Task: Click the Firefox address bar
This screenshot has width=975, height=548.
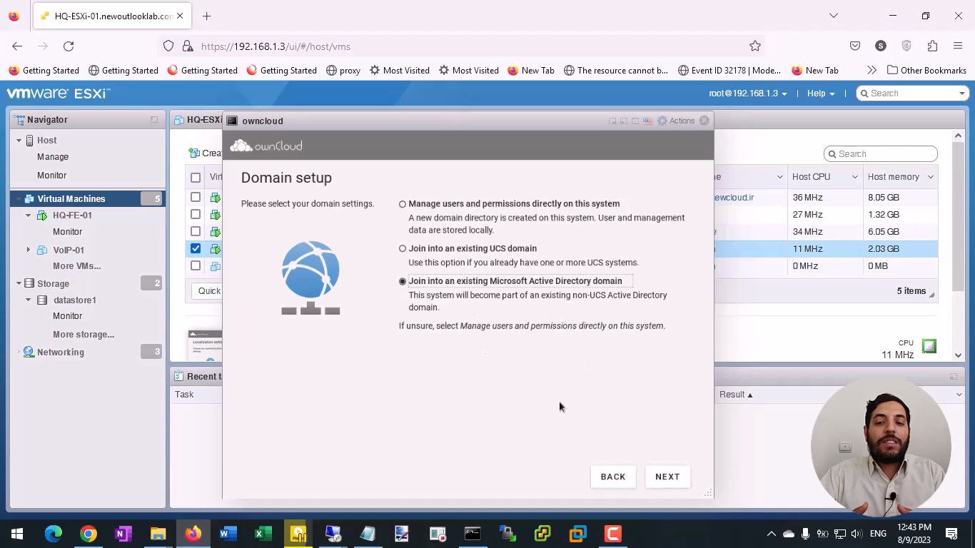Action: [464, 46]
